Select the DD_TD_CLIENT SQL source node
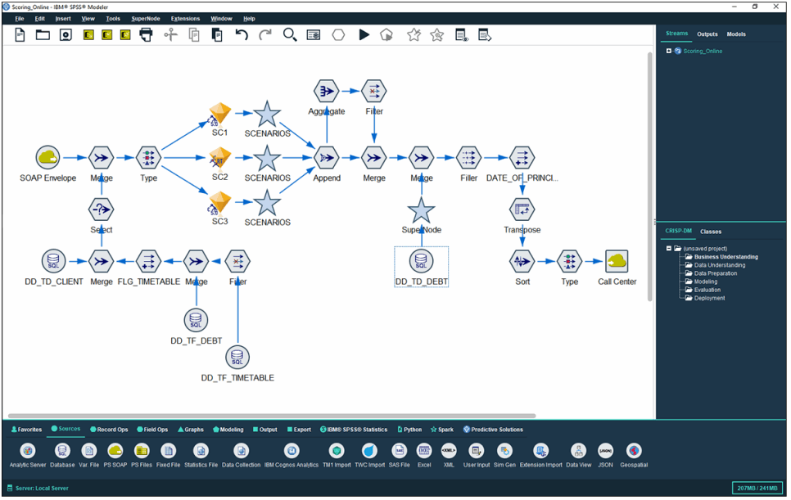 coord(53,261)
